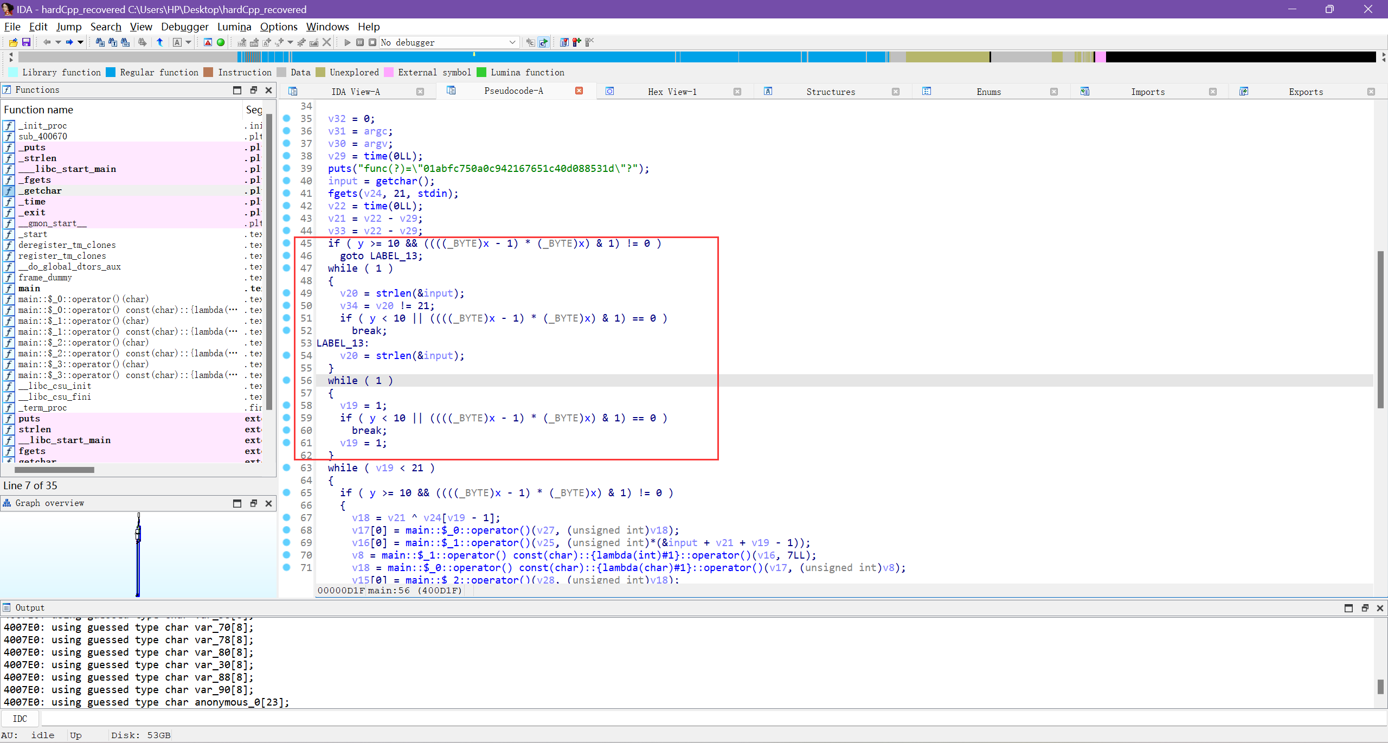Screen dimensions: 1388x743
Task: Maximize the Output panel
Action: 1348,608
